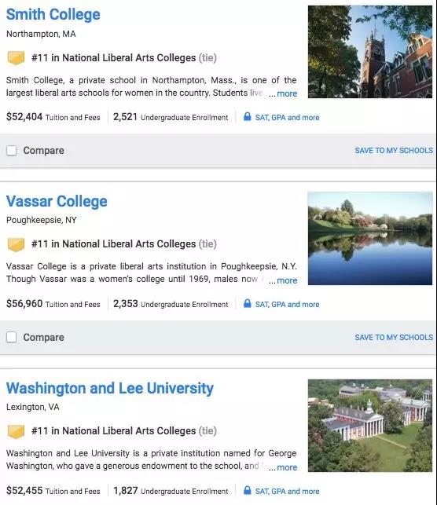View Washington and Lee aerial campus photo
The image size is (437, 505).
coord(370,426)
